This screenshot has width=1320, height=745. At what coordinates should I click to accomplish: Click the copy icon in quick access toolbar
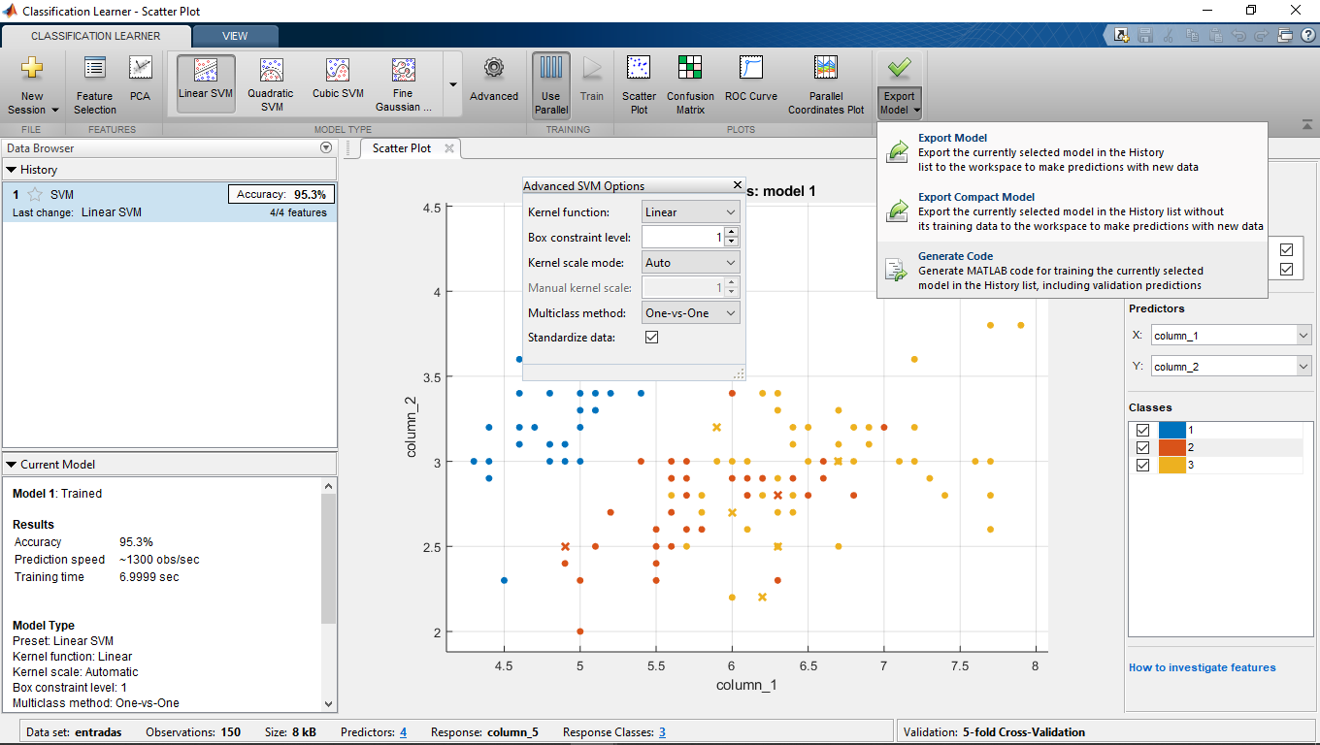[x=1191, y=36]
